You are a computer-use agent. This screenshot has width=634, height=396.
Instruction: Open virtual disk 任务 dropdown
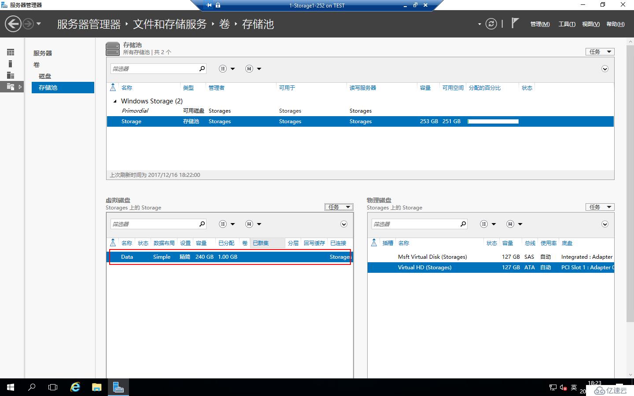tap(339, 207)
